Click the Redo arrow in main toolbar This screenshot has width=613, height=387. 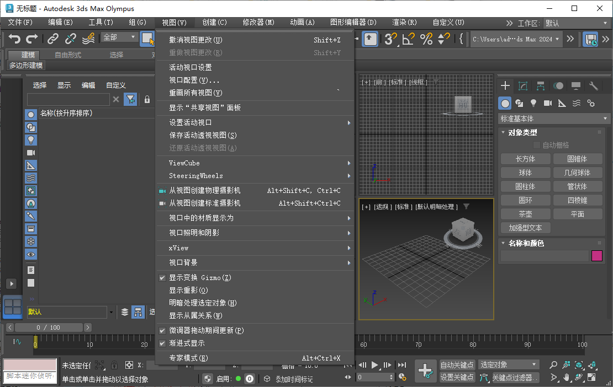(31, 39)
